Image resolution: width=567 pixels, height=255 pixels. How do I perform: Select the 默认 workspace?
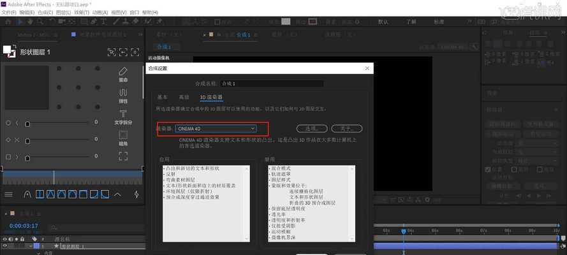pos(383,22)
